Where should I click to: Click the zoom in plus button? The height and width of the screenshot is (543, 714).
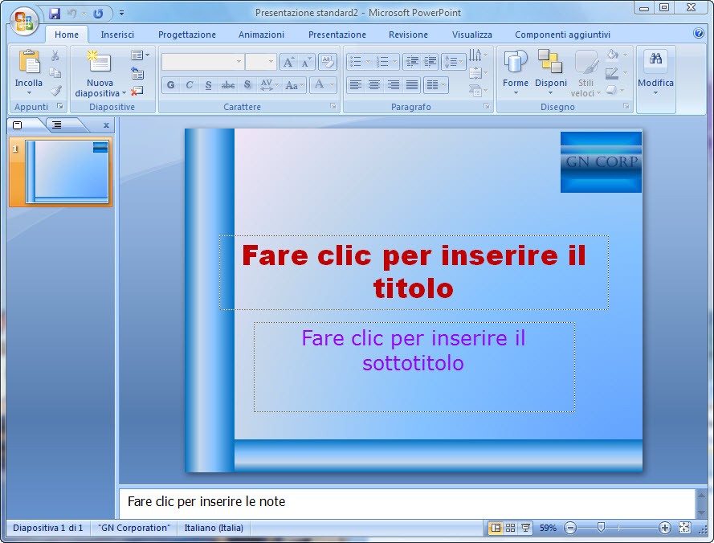point(664,528)
